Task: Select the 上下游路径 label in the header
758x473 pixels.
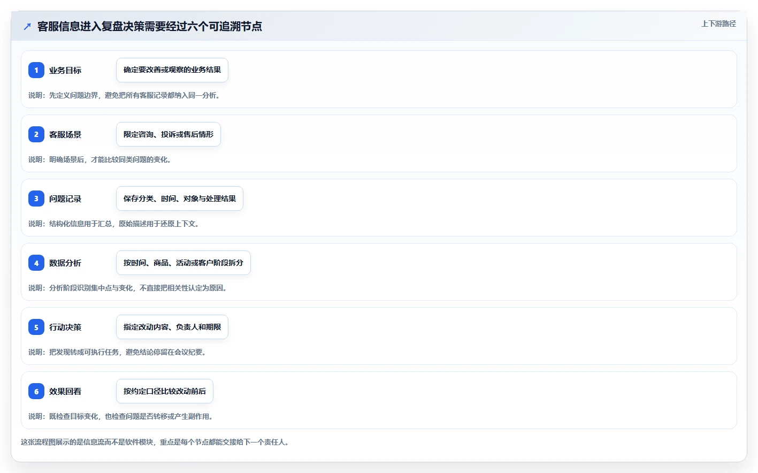Action: click(718, 24)
